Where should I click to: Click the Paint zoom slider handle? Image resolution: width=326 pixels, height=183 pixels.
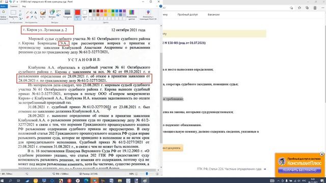[147, 174]
